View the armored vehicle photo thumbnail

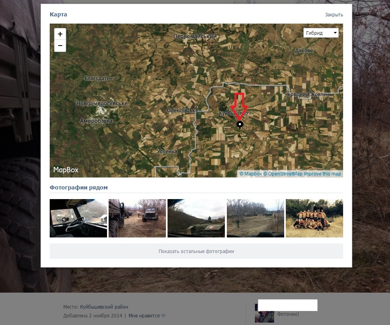[x=196, y=218]
